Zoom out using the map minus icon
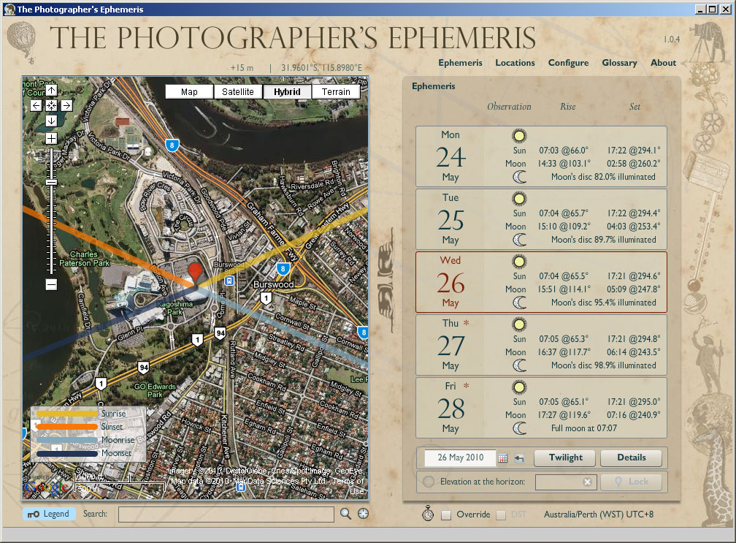736x543 pixels. (52, 284)
